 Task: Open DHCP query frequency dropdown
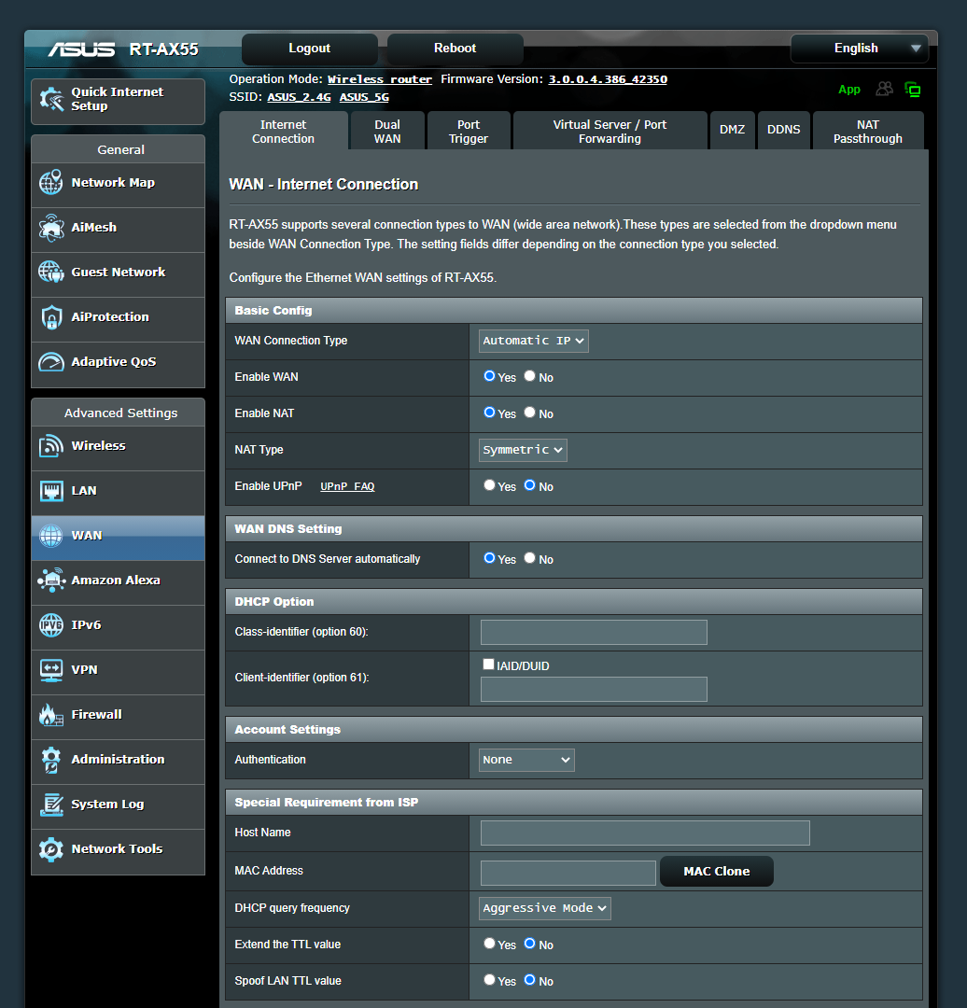(x=544, y=908)
